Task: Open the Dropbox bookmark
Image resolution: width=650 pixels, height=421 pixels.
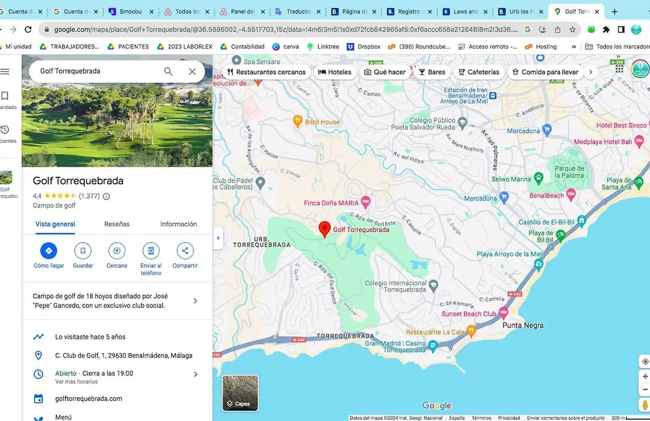Action: [364, 47]
